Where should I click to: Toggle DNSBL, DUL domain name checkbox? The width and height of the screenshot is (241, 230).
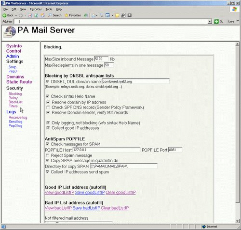(47, 81)
